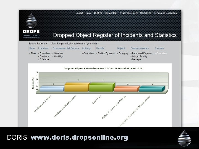The height and width of the screenshot is (149, 199).
Task: Click the DROPS water drop logo
Action: (31, 20)
